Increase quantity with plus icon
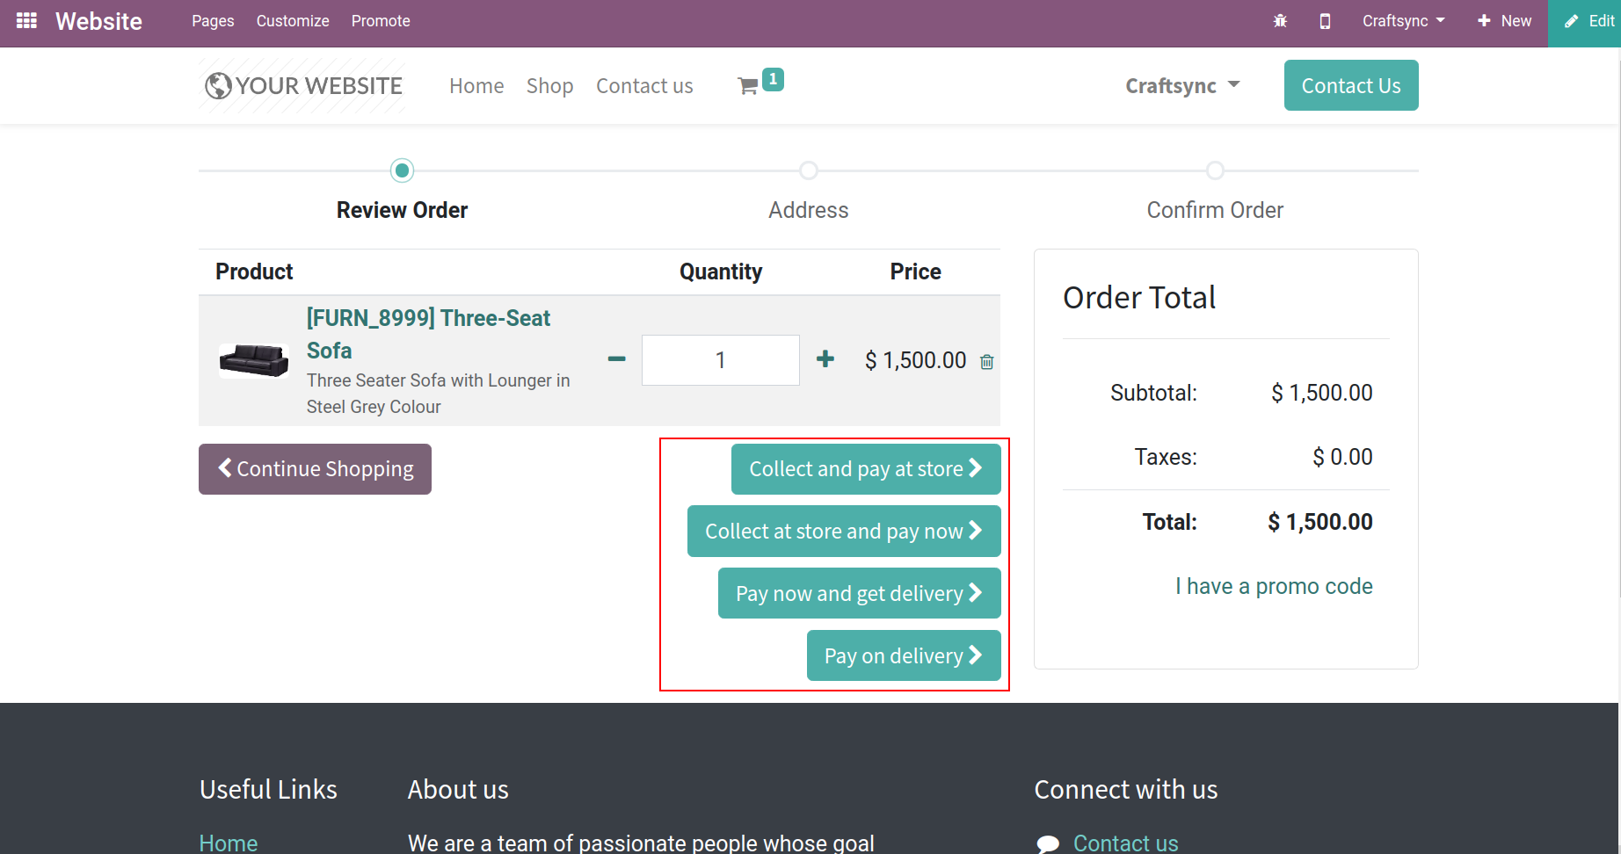 tap(825, 359)
